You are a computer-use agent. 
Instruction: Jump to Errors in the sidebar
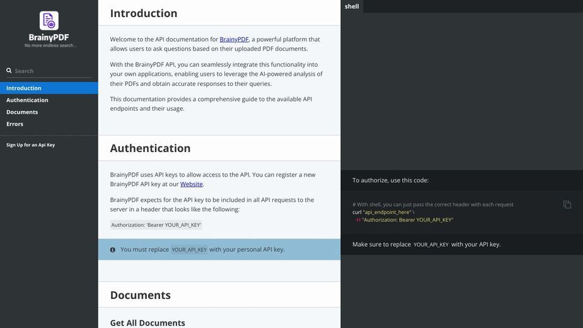(x=49, y=124)
